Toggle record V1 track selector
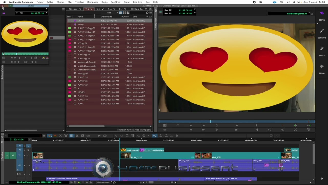328x185 pixels. (20, 155)
